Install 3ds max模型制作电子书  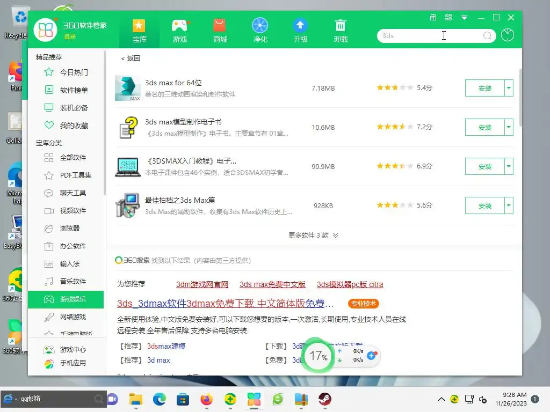485,127
